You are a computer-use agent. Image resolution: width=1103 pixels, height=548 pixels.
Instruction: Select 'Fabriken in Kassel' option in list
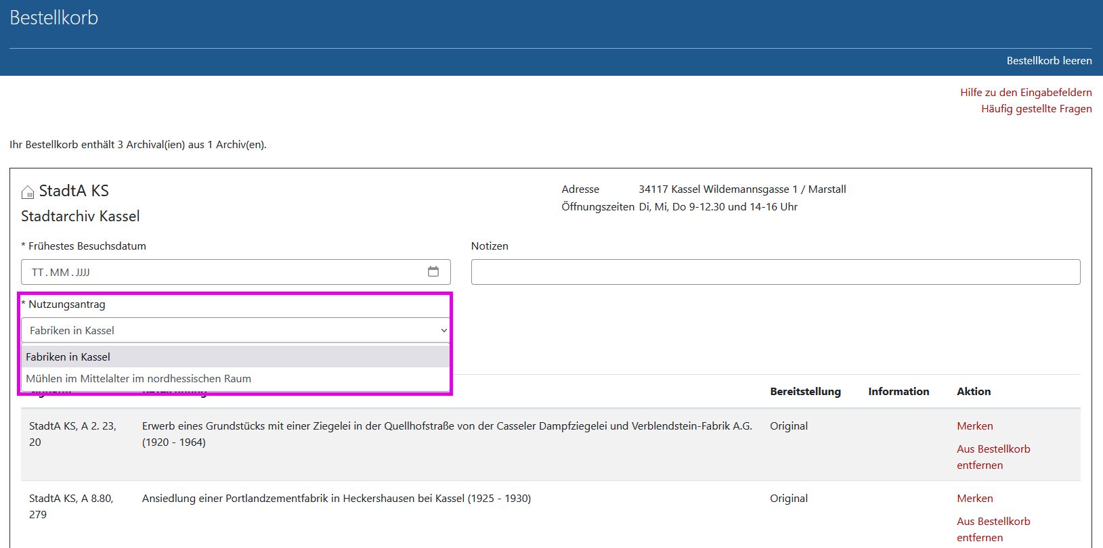click(x=236, y=357)
